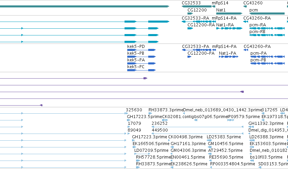
Task: Open the CG12200-RA transcript
Action: click(190, 28)
